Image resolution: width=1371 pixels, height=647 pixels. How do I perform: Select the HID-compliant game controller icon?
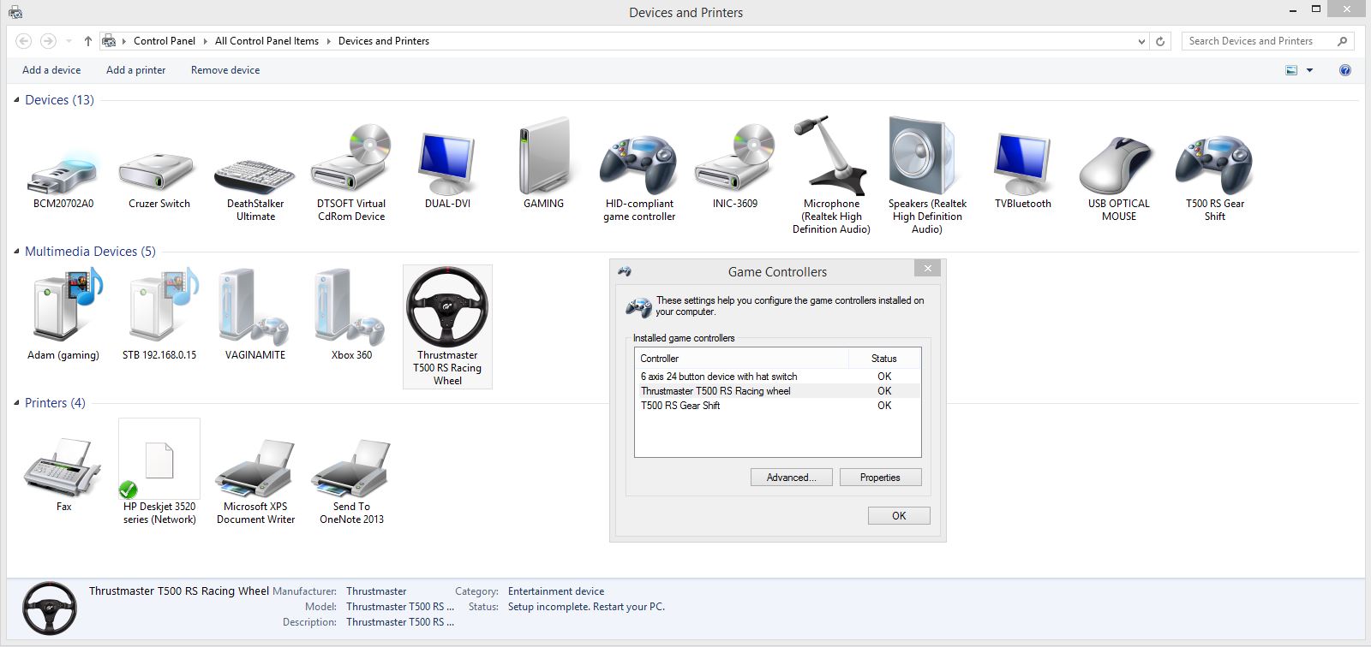pyautogui.click(x=639, y=164)
